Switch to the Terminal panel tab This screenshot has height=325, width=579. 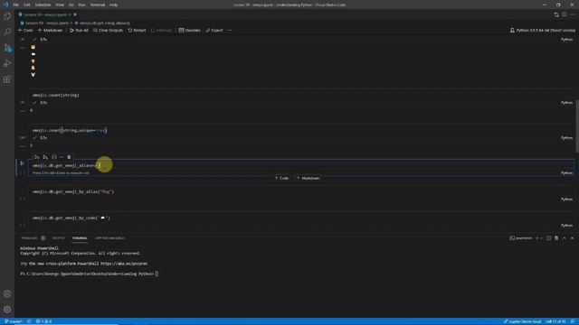click(x=80, y=238)
